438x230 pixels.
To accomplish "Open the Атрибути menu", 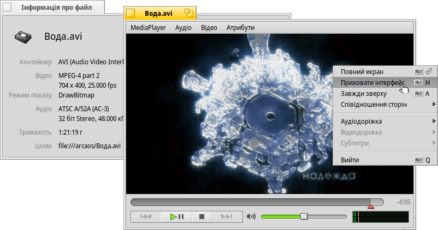I will tap(240, 28).
